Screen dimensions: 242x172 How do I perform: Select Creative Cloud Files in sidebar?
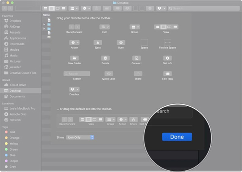coord(23,73)
